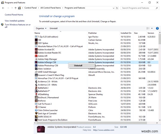
Task: Sort by the Name column header
Action: click(x=61, y=33)
